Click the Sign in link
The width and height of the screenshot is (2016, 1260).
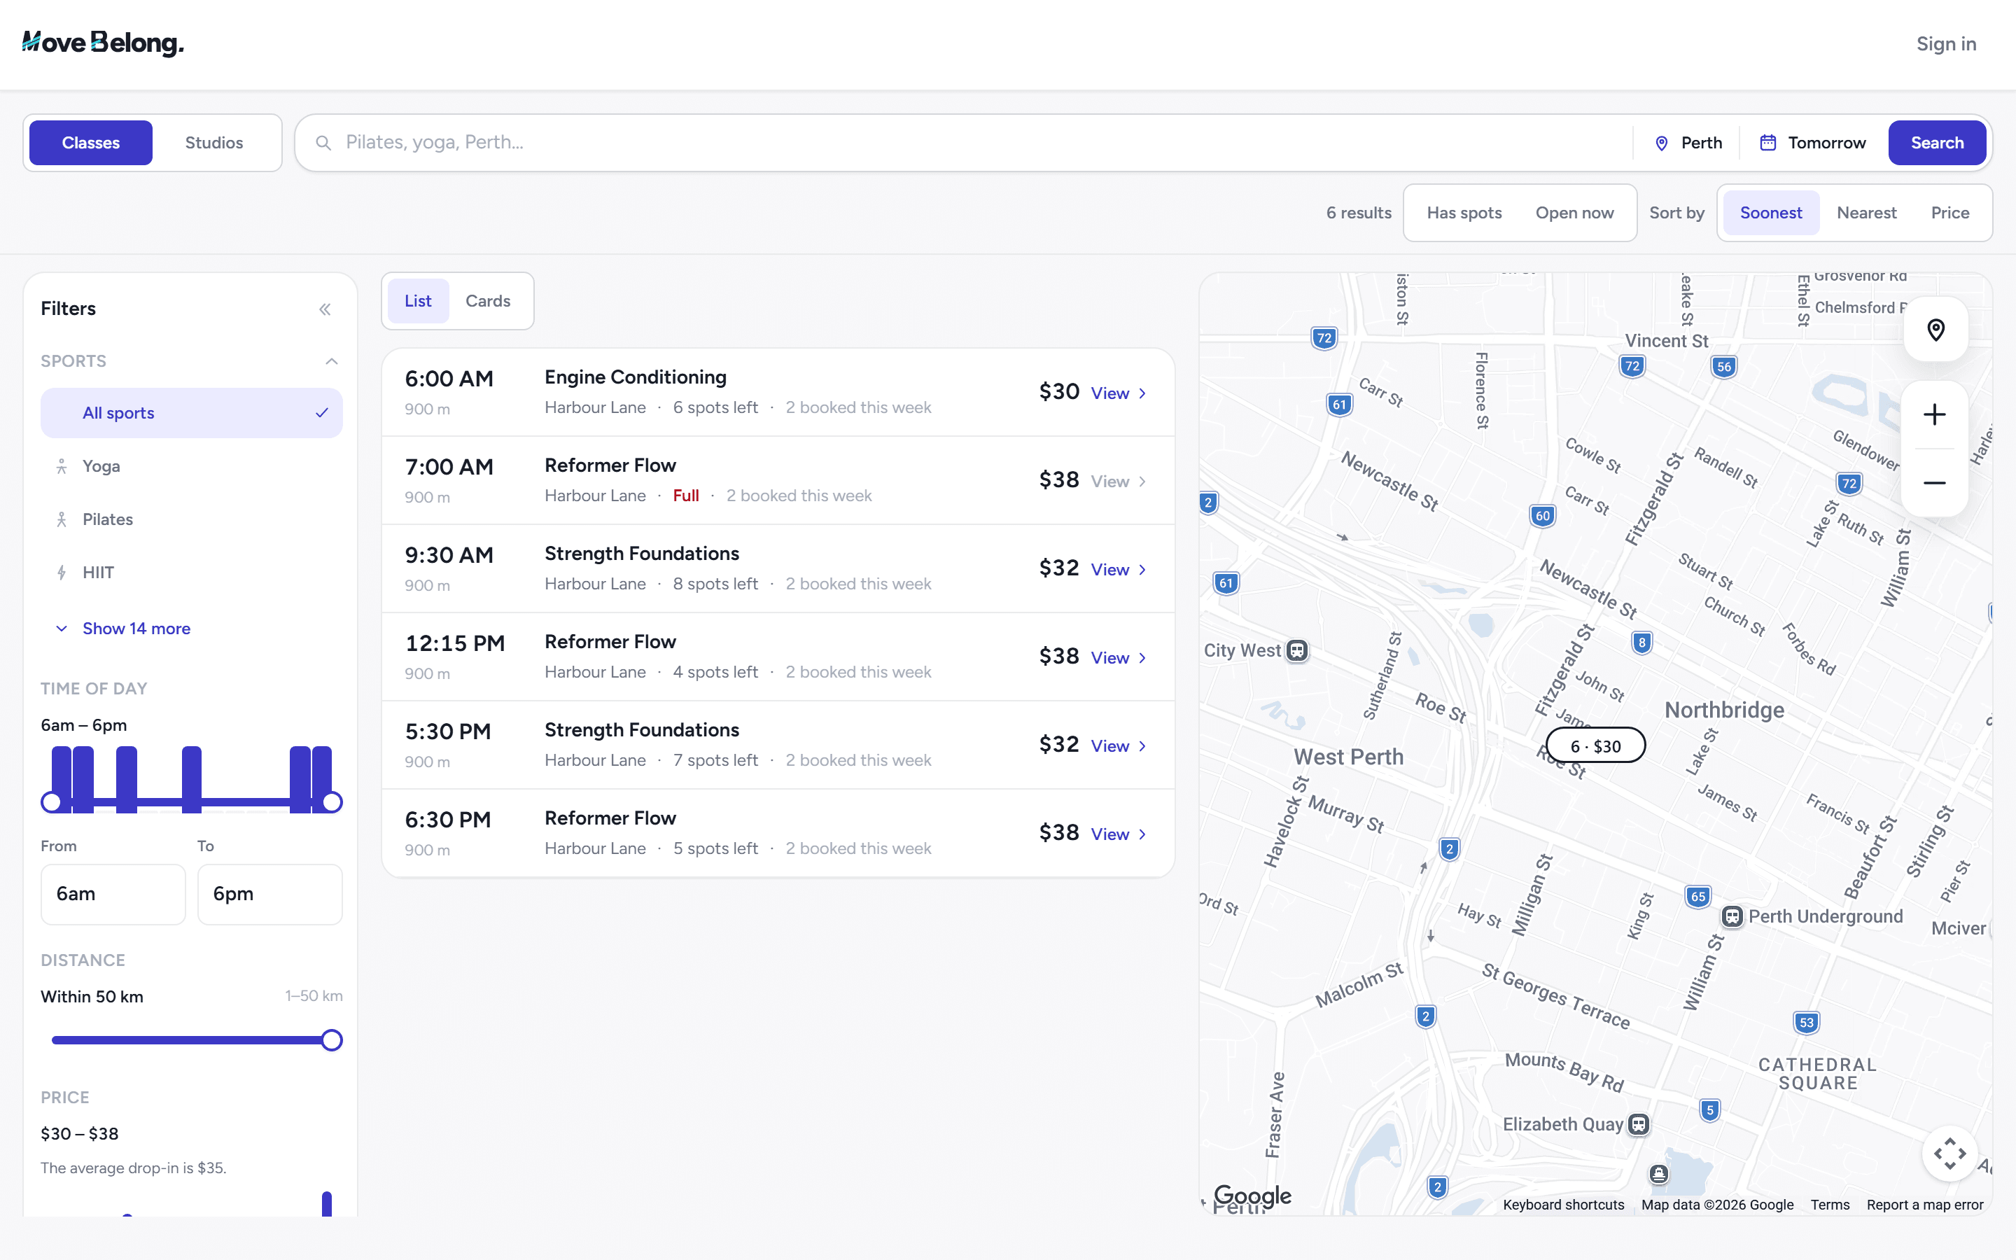click(x=1946, y=43)
